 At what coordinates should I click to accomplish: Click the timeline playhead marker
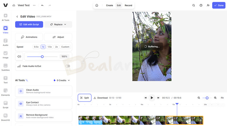click(177, 104)
